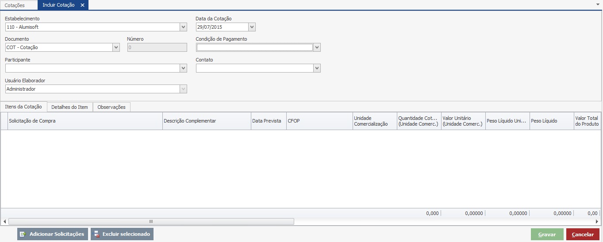Click the CFOP column header
This screenshot has width=603, height=242.
(319, 121)
